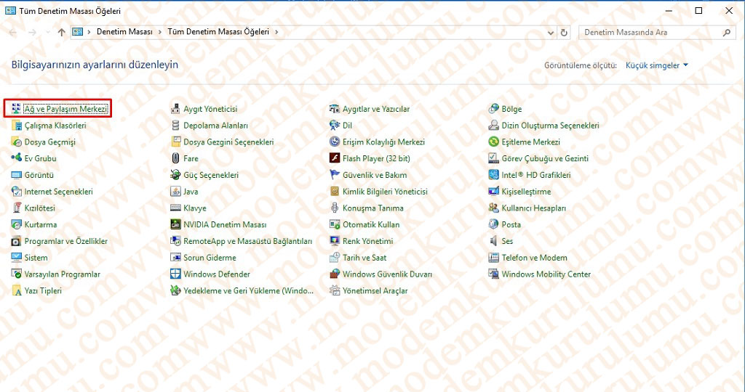The image size is (745, 392).
Task: Open Renk Yönetimi link
Action: tap(367, 241)
